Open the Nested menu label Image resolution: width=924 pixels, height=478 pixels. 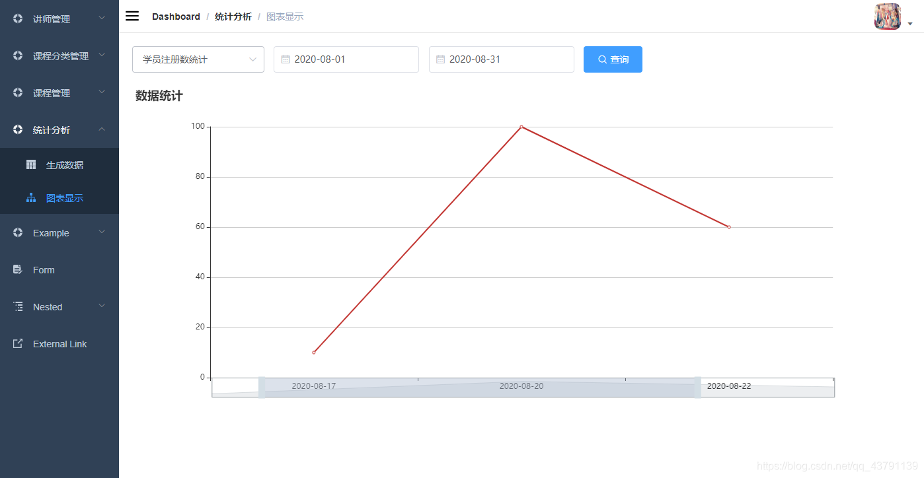pyautogui.click(x=48, y=307)
